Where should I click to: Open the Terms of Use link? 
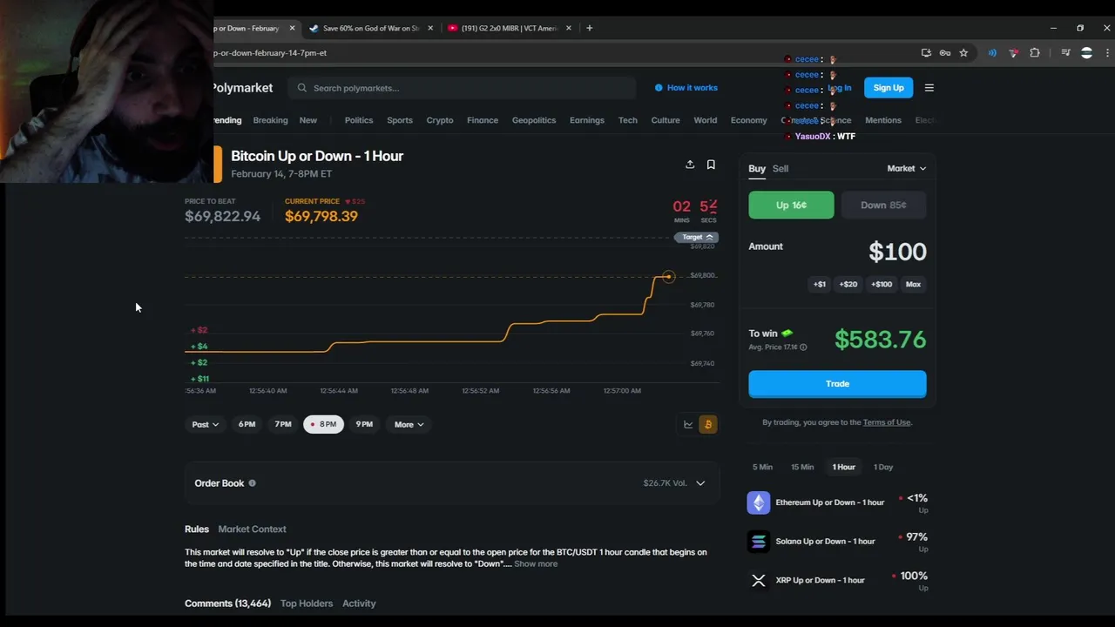pyautogui.click(x=887, y=422)
